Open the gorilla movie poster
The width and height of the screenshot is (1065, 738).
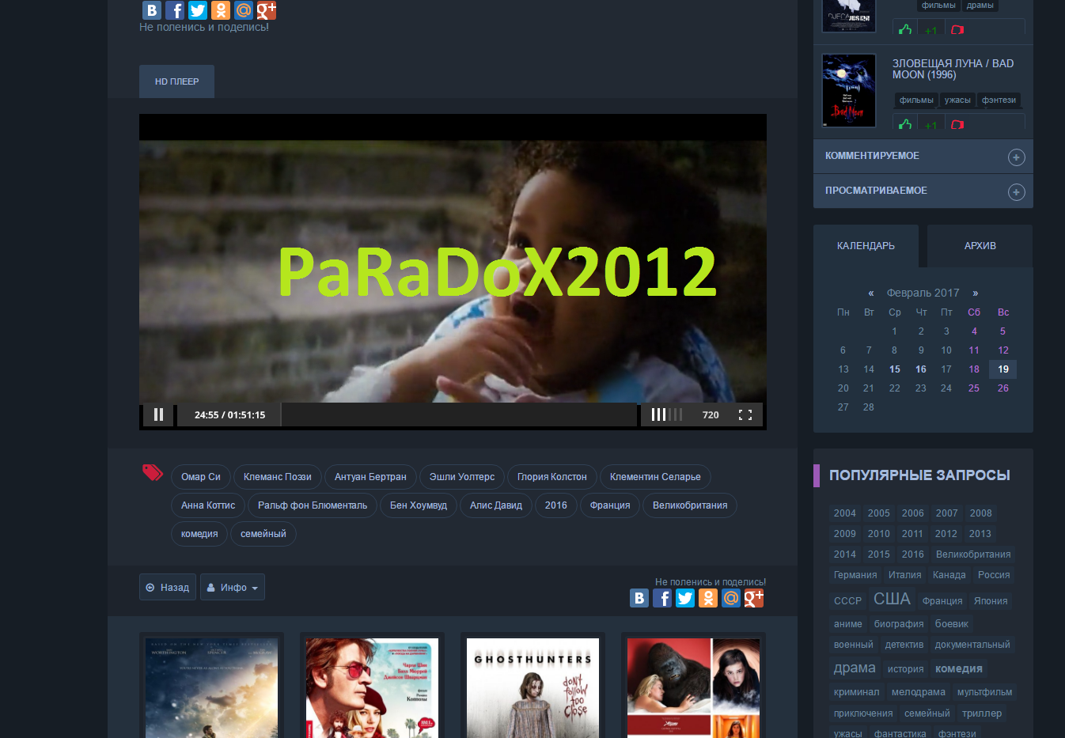pyautogui.click(x=693, y=687)
